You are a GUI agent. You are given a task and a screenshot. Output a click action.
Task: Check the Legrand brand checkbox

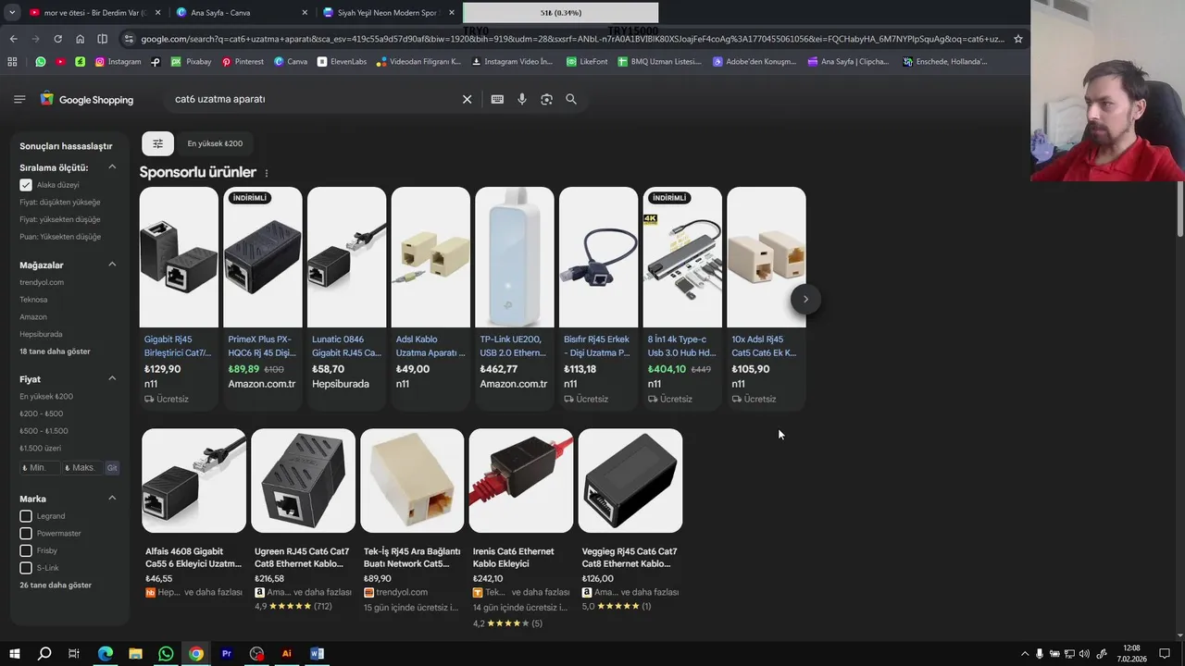pos(26,516)
